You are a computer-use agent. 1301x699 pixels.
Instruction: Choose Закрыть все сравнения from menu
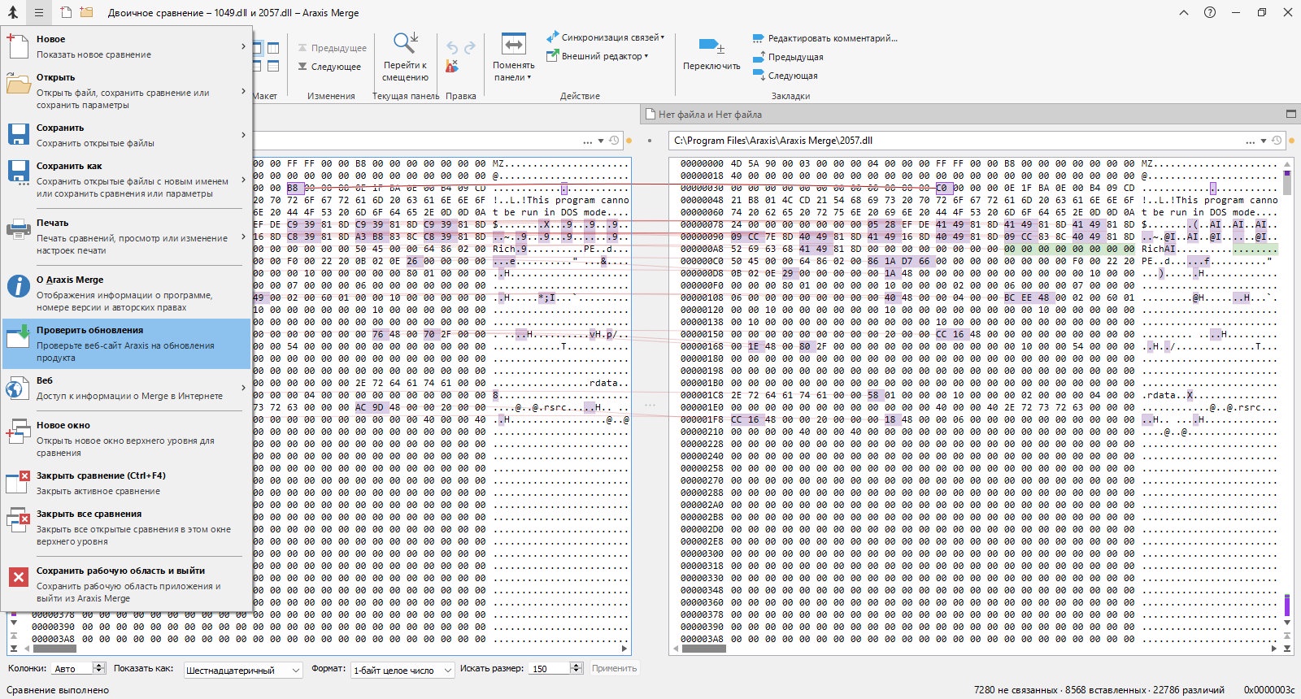pos(126,528)
